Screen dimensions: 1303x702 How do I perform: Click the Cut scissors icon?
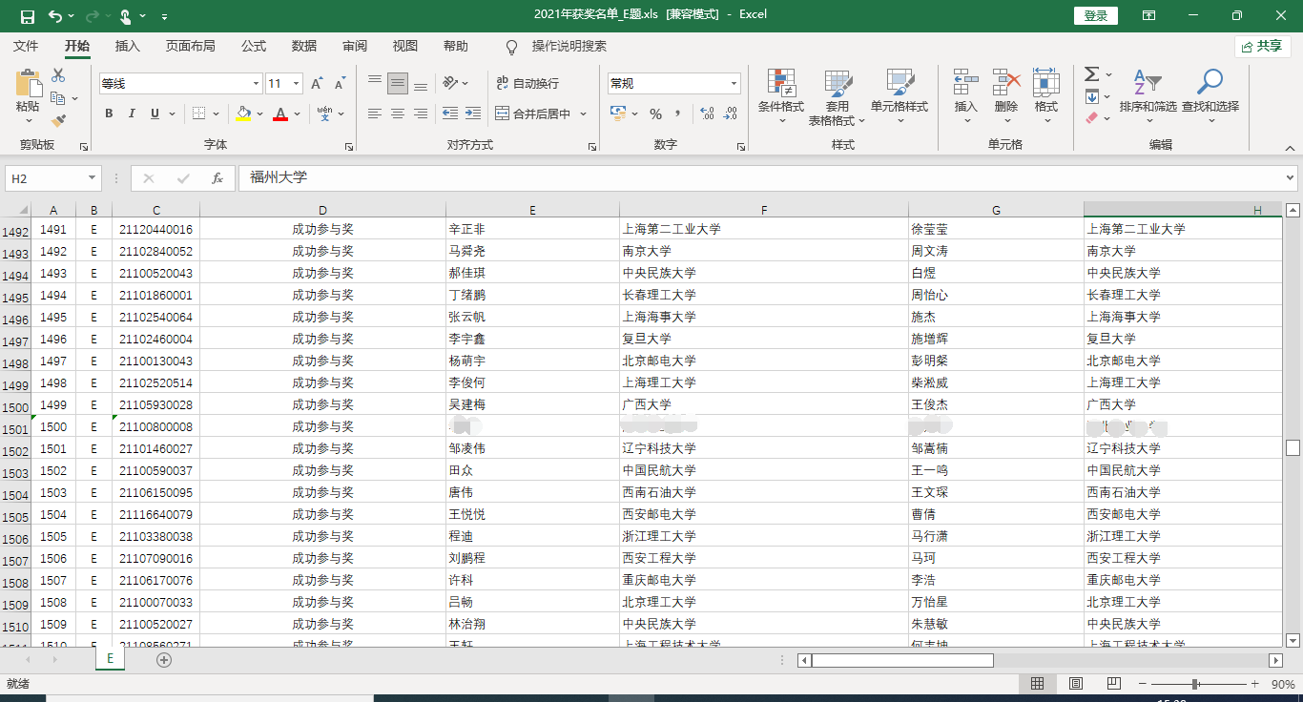click(58, 75)
